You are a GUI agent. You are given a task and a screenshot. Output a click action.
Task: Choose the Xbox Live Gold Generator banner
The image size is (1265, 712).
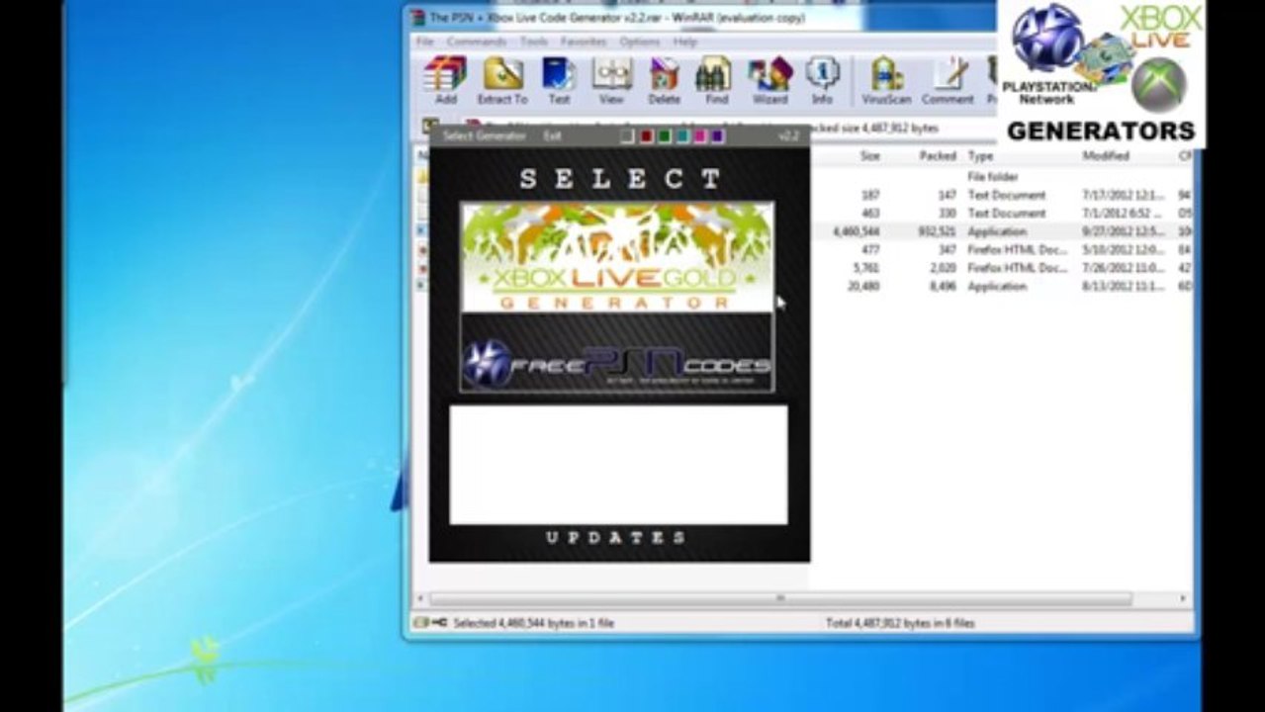pyautogui.click(x=617, y=257)
